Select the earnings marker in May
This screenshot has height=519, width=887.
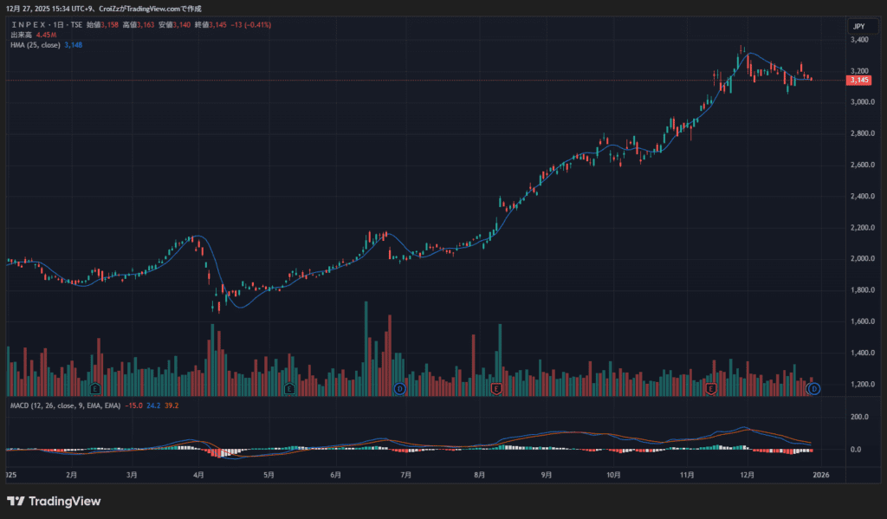click(x=289, y=389)
